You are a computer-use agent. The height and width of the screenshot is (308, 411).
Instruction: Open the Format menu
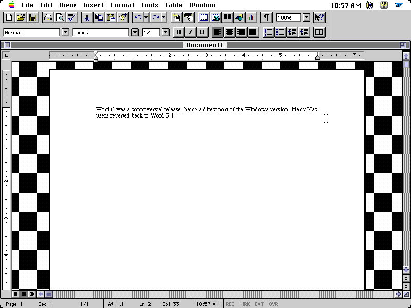[x=122, y=5]
